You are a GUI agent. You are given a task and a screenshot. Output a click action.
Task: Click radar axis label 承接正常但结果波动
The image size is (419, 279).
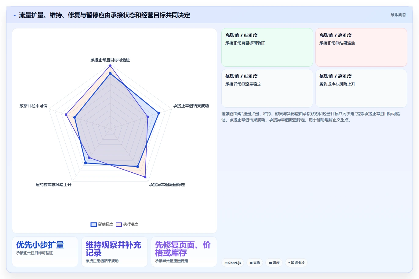(x=191, y=106)
